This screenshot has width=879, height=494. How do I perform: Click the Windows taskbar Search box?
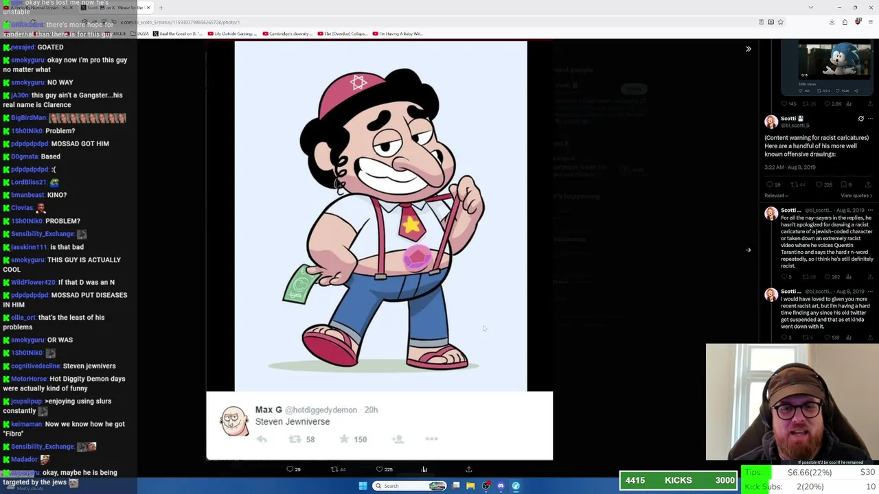click(410, 486)
